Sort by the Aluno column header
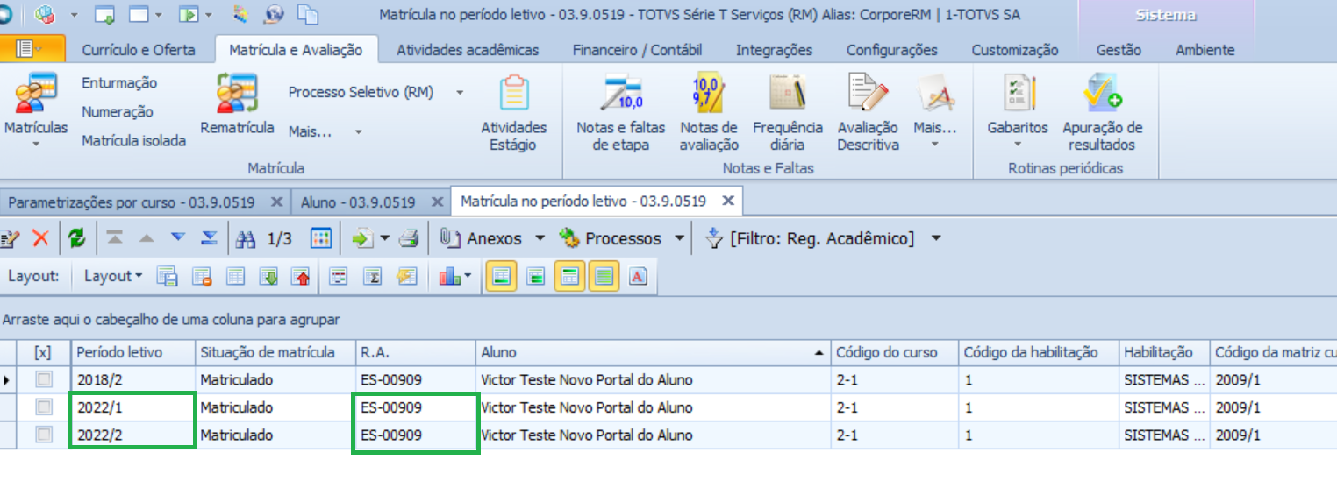This screenshot has width=1337, height=502. click(x=654, y=352)
